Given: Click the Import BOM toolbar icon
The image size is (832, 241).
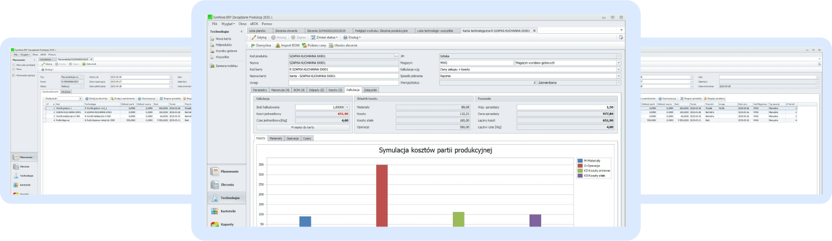Looking at the screenshot, I should point(278,45).
